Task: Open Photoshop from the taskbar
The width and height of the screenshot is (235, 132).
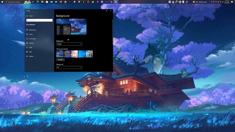Action: pos(70,2)
